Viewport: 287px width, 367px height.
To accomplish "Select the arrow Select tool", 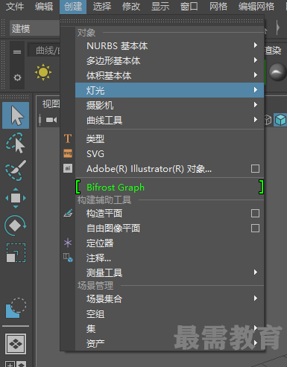I will tap(16, 115).
